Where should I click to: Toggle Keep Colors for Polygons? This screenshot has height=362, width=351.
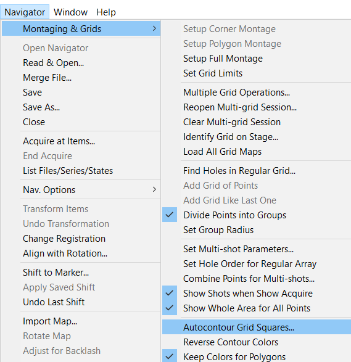click(257, 356)
